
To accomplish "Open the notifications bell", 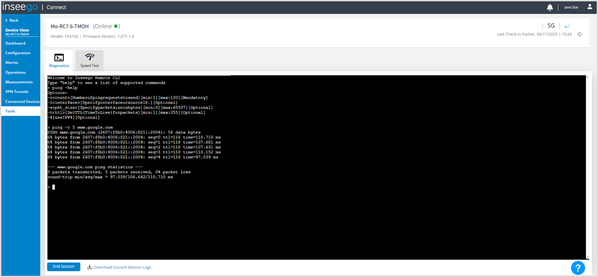I will click(x=550, y=7).
